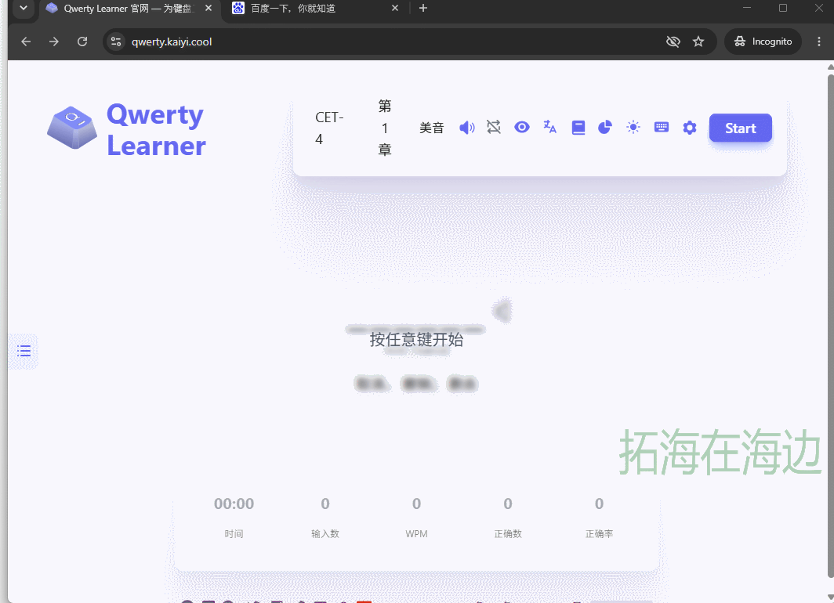This screenshot has width=834, height=603.
Task: Open the keyboard shortcuts icon
Action: coord(661,127)
